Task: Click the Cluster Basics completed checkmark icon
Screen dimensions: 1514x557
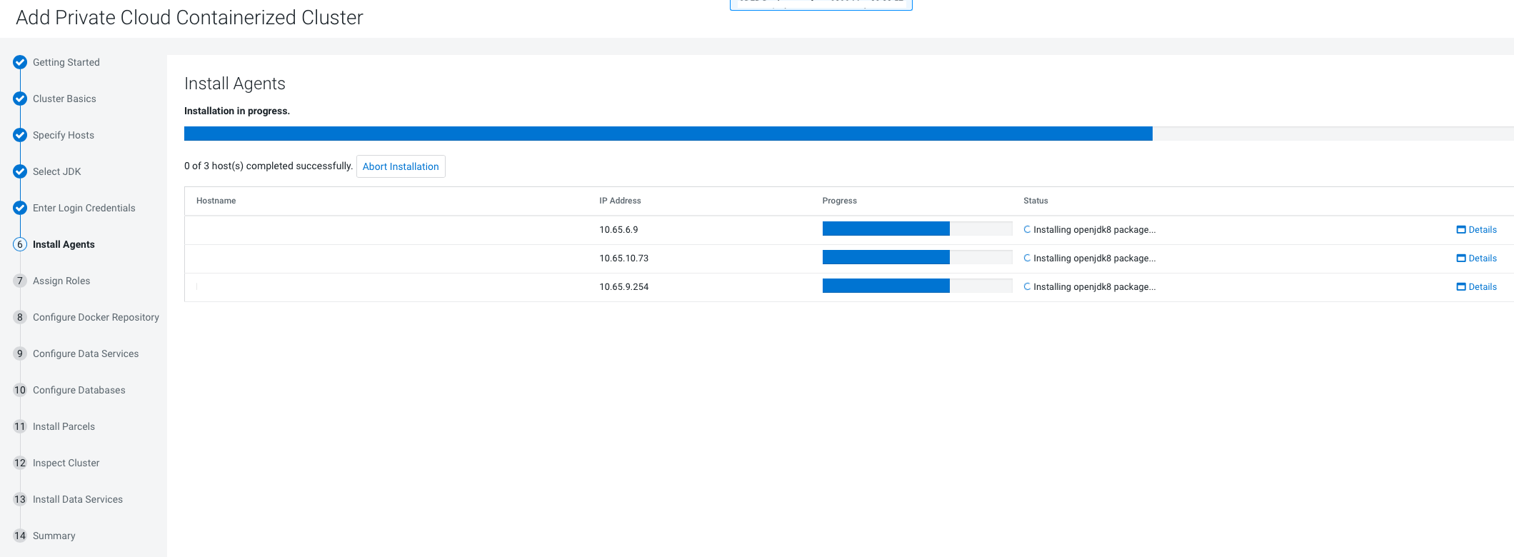Action: pyautogui.click(x=20, y=99)
